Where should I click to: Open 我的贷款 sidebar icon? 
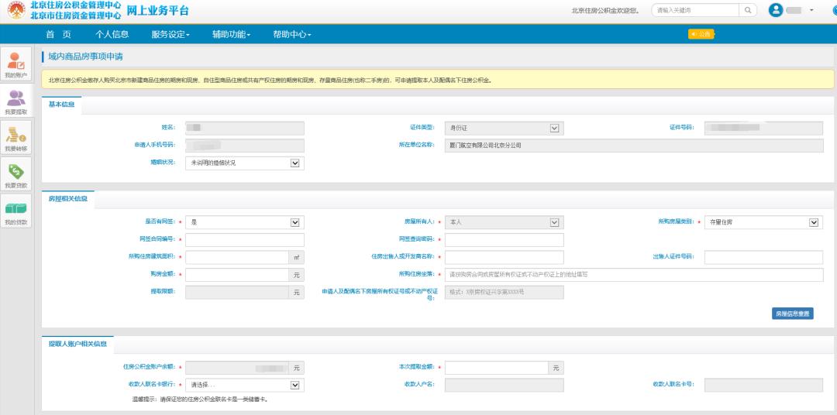coord(16,211)
